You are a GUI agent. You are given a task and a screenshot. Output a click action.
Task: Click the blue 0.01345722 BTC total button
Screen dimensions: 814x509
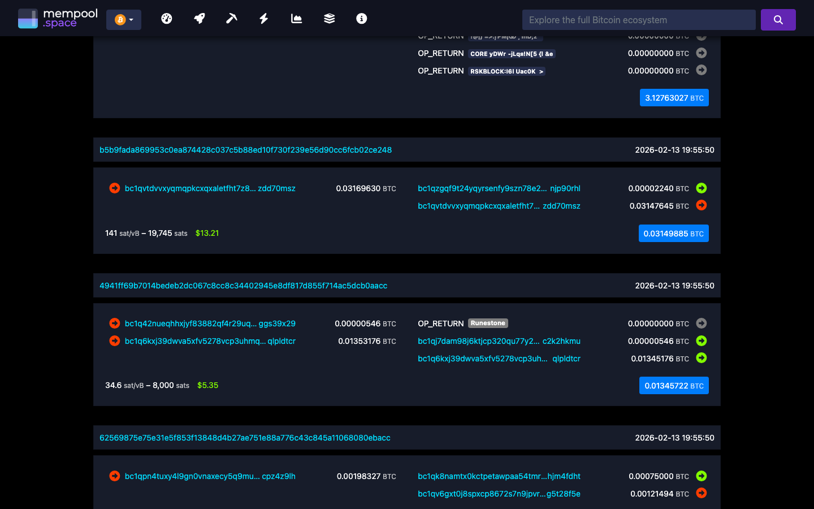click(x=674, y=385)
